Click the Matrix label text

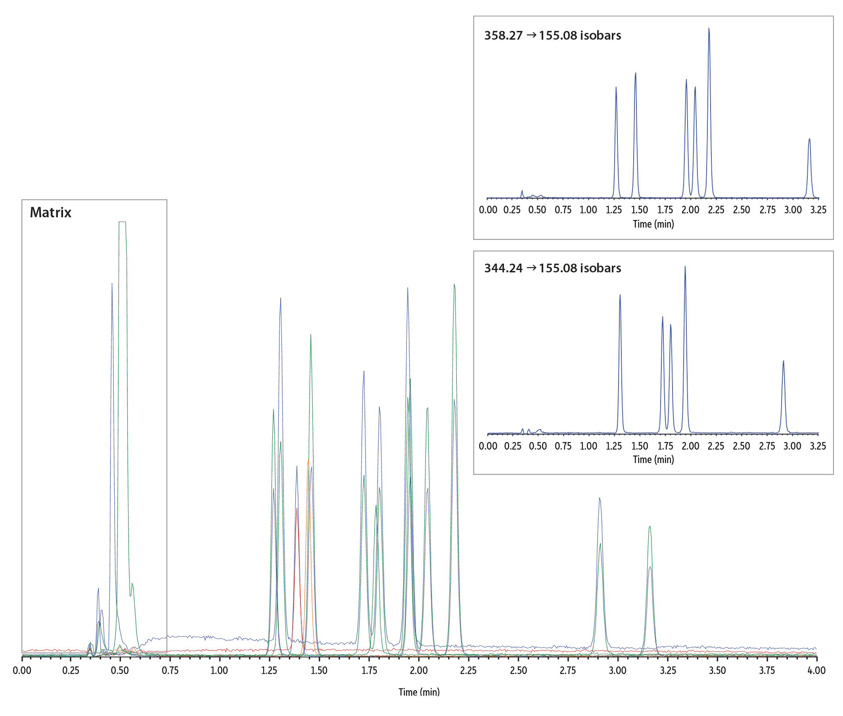pyautogui.click(x=50, y=212)
